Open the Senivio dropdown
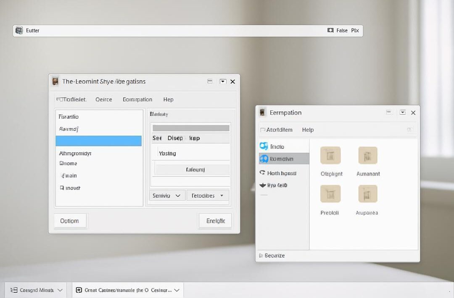454x298 pixels. coord(167,196)
